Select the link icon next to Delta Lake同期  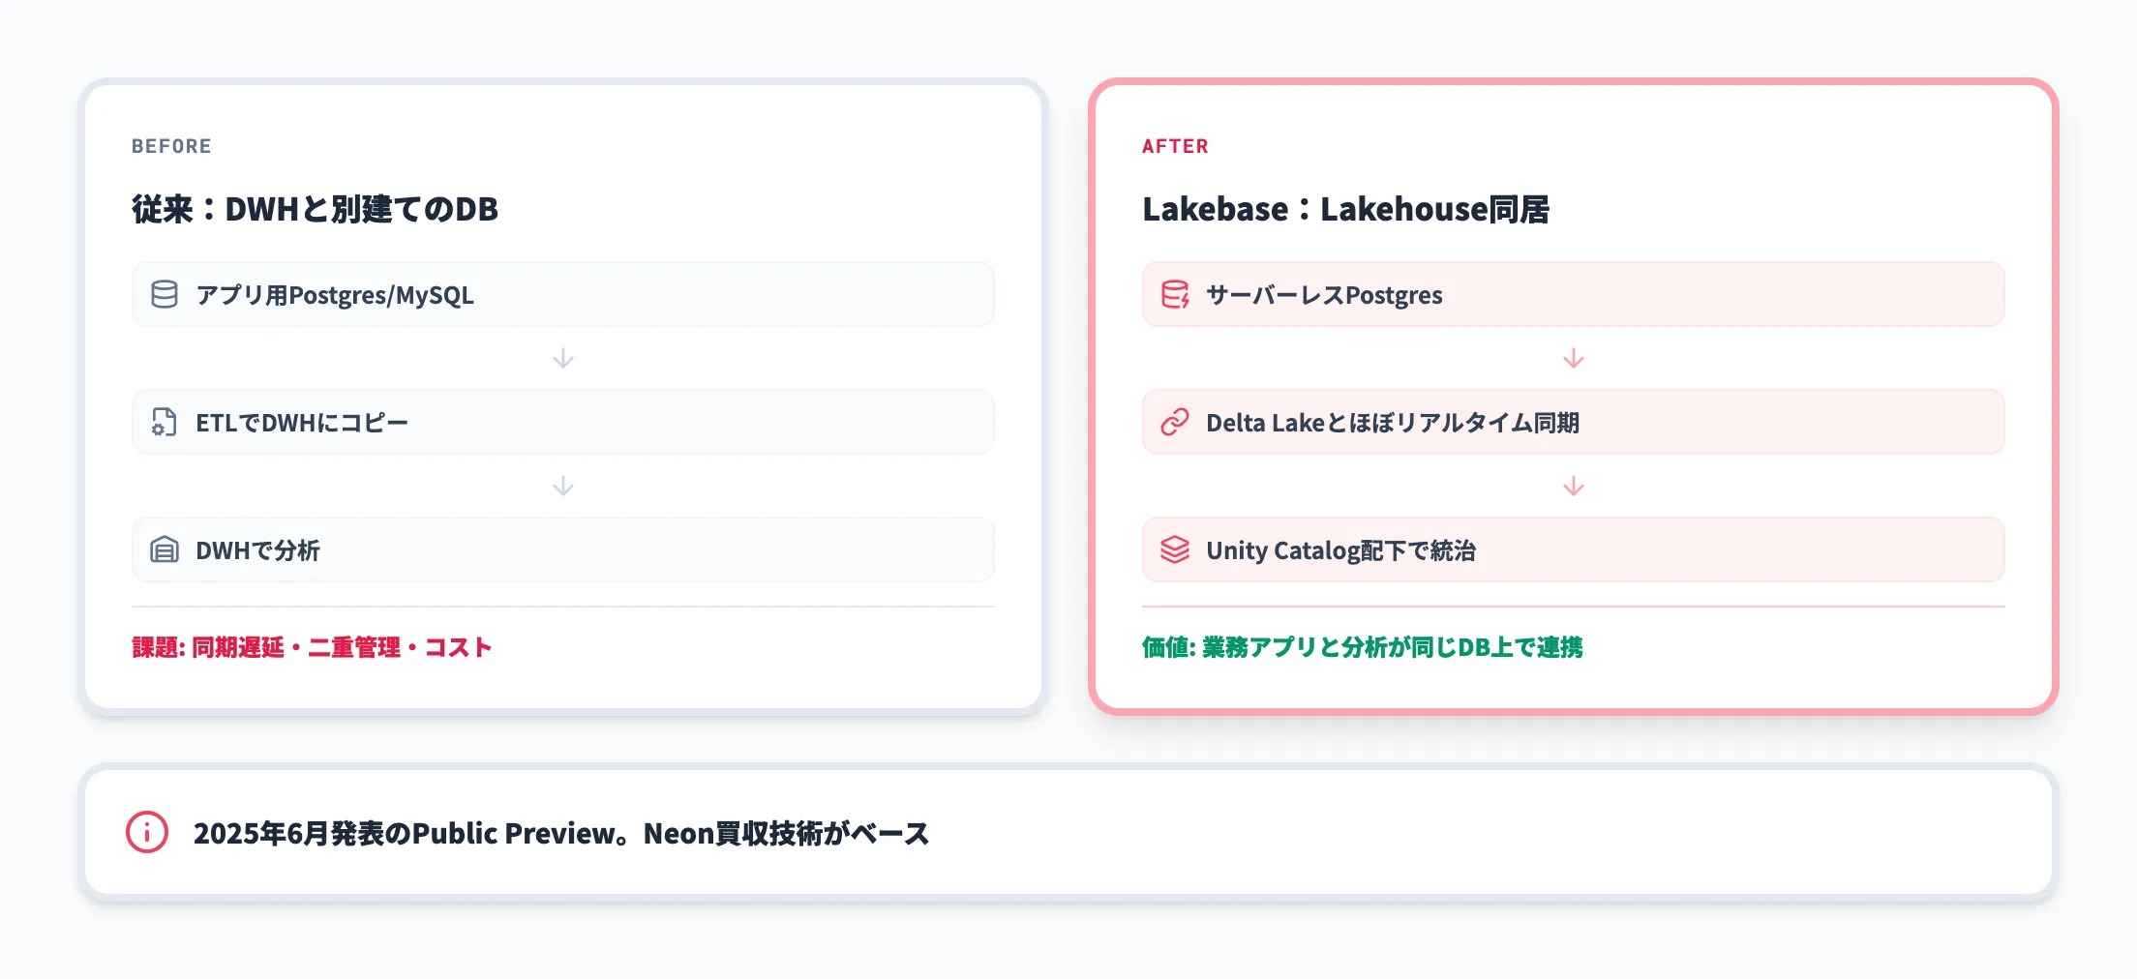(1175, 422)
